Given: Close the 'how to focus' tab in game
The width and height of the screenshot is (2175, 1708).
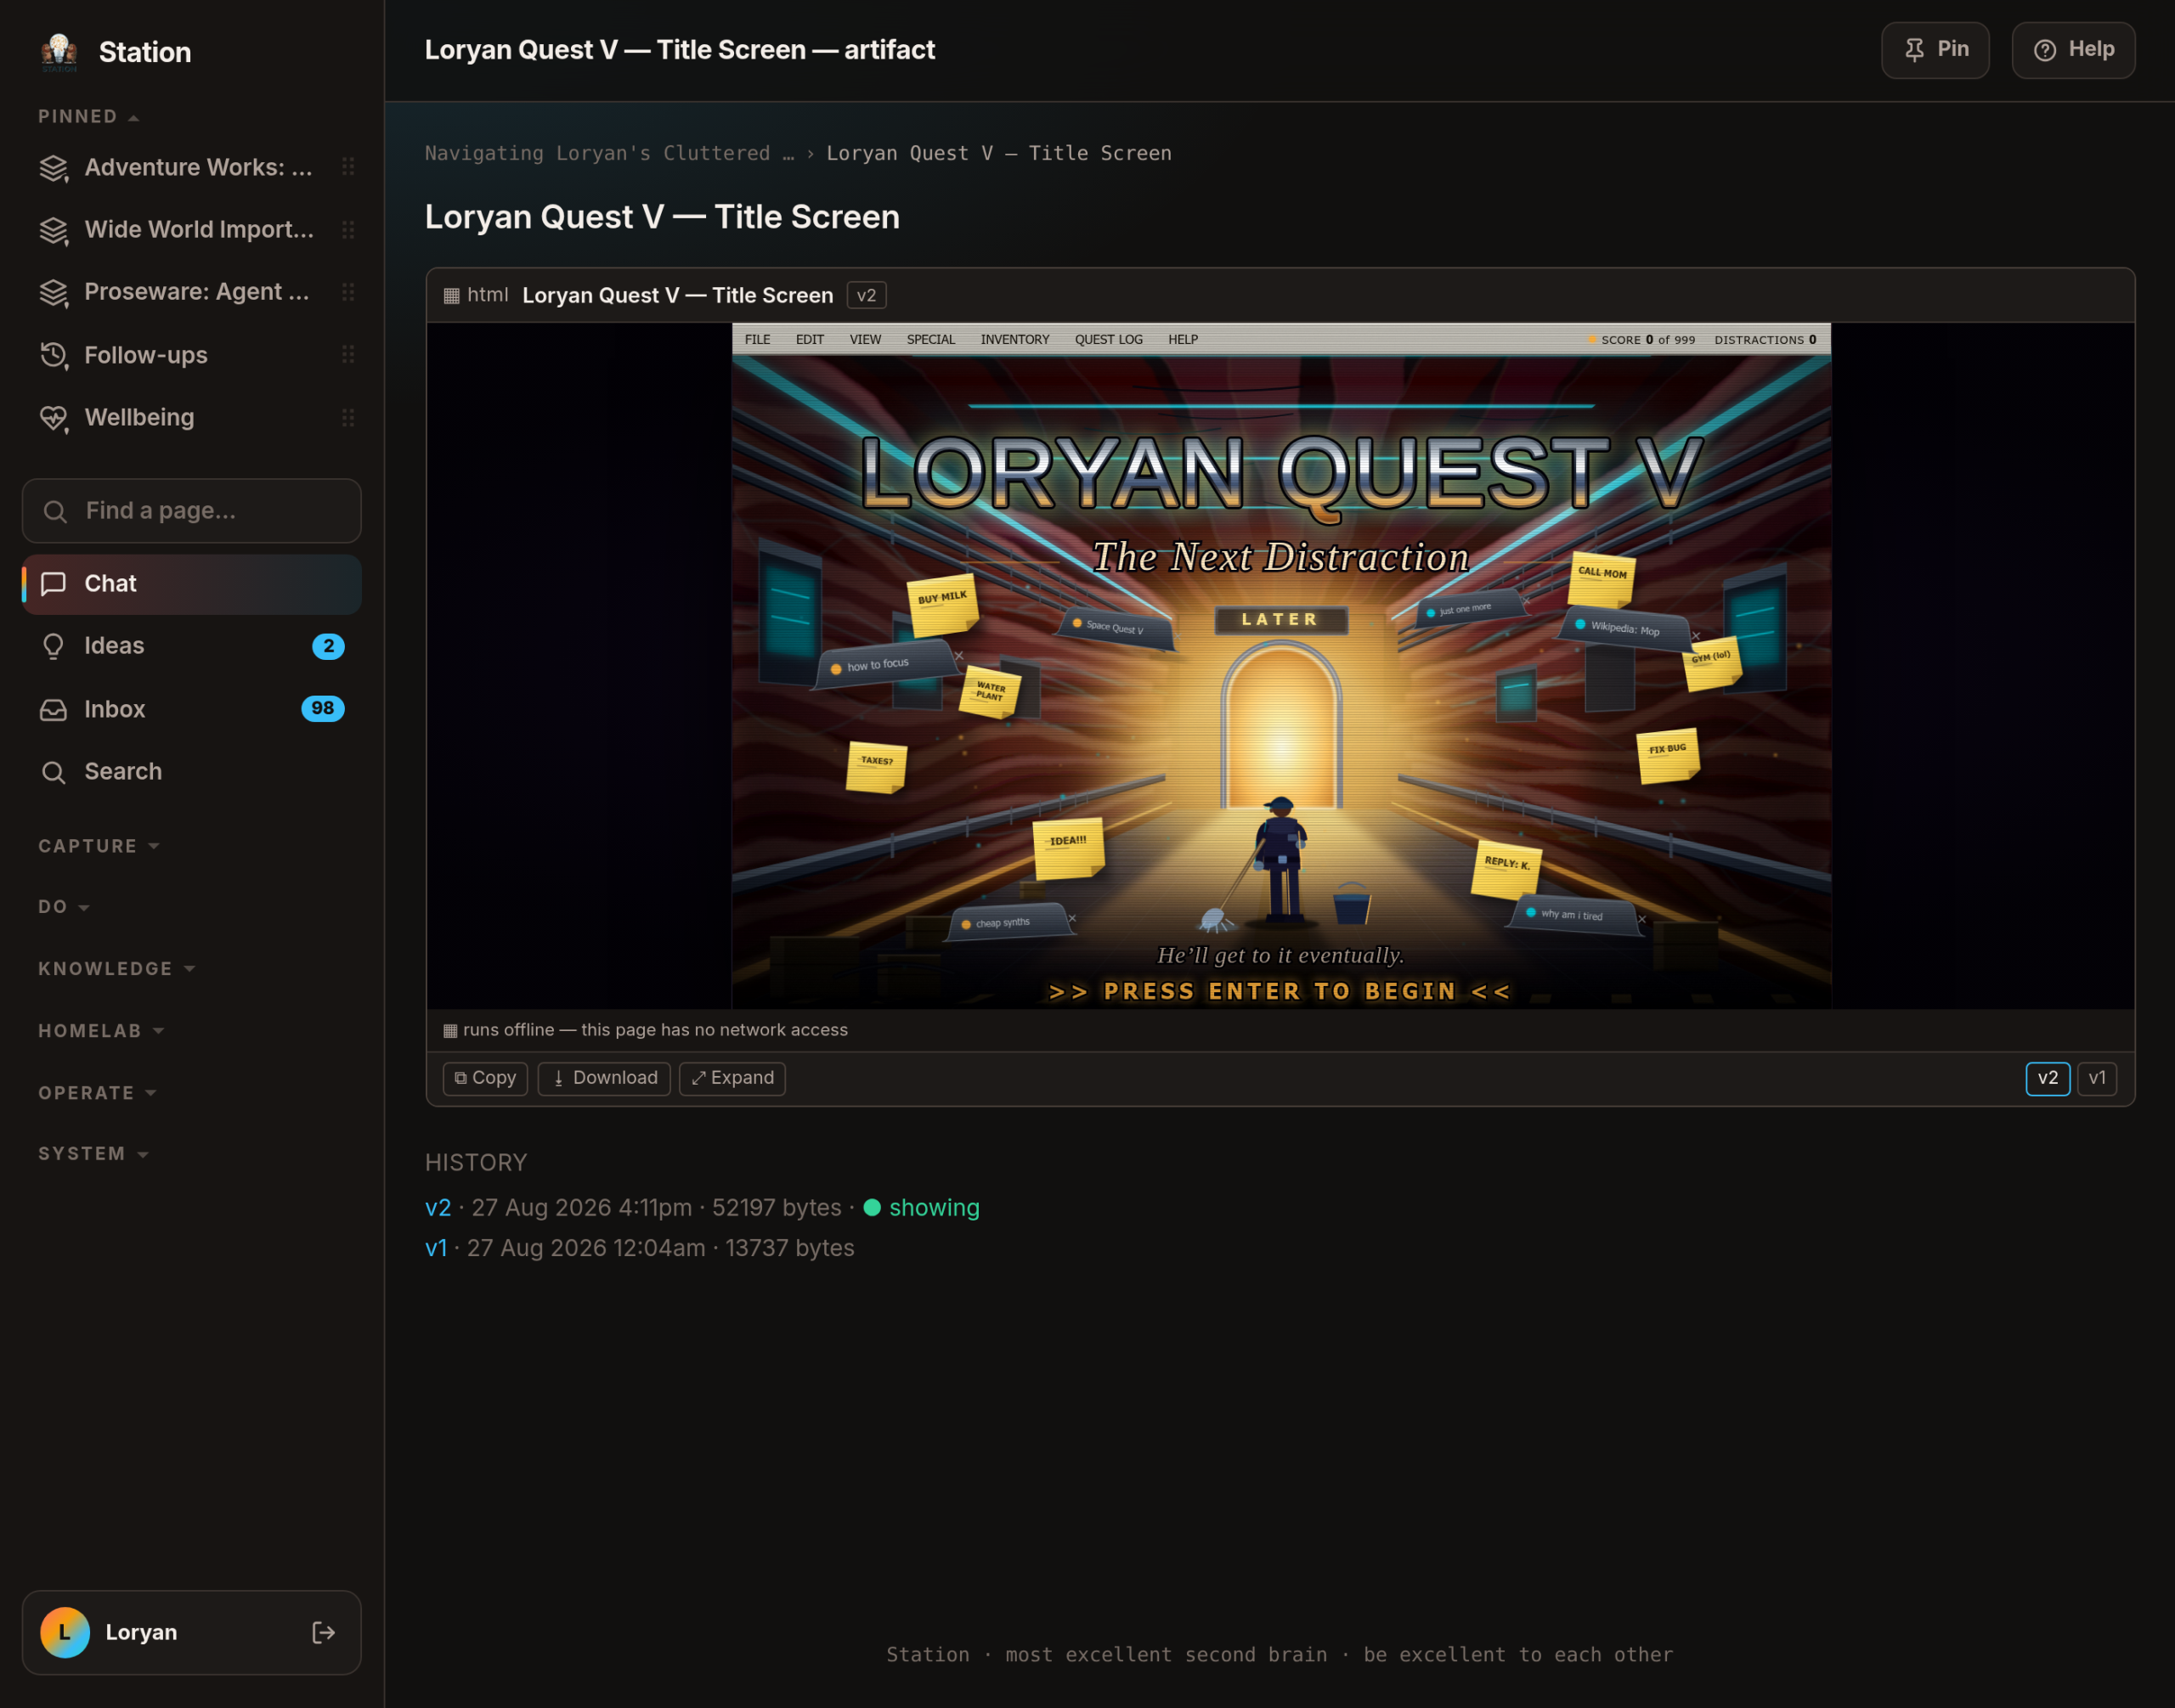Looking at the screenshot, I should click(958, 656).
